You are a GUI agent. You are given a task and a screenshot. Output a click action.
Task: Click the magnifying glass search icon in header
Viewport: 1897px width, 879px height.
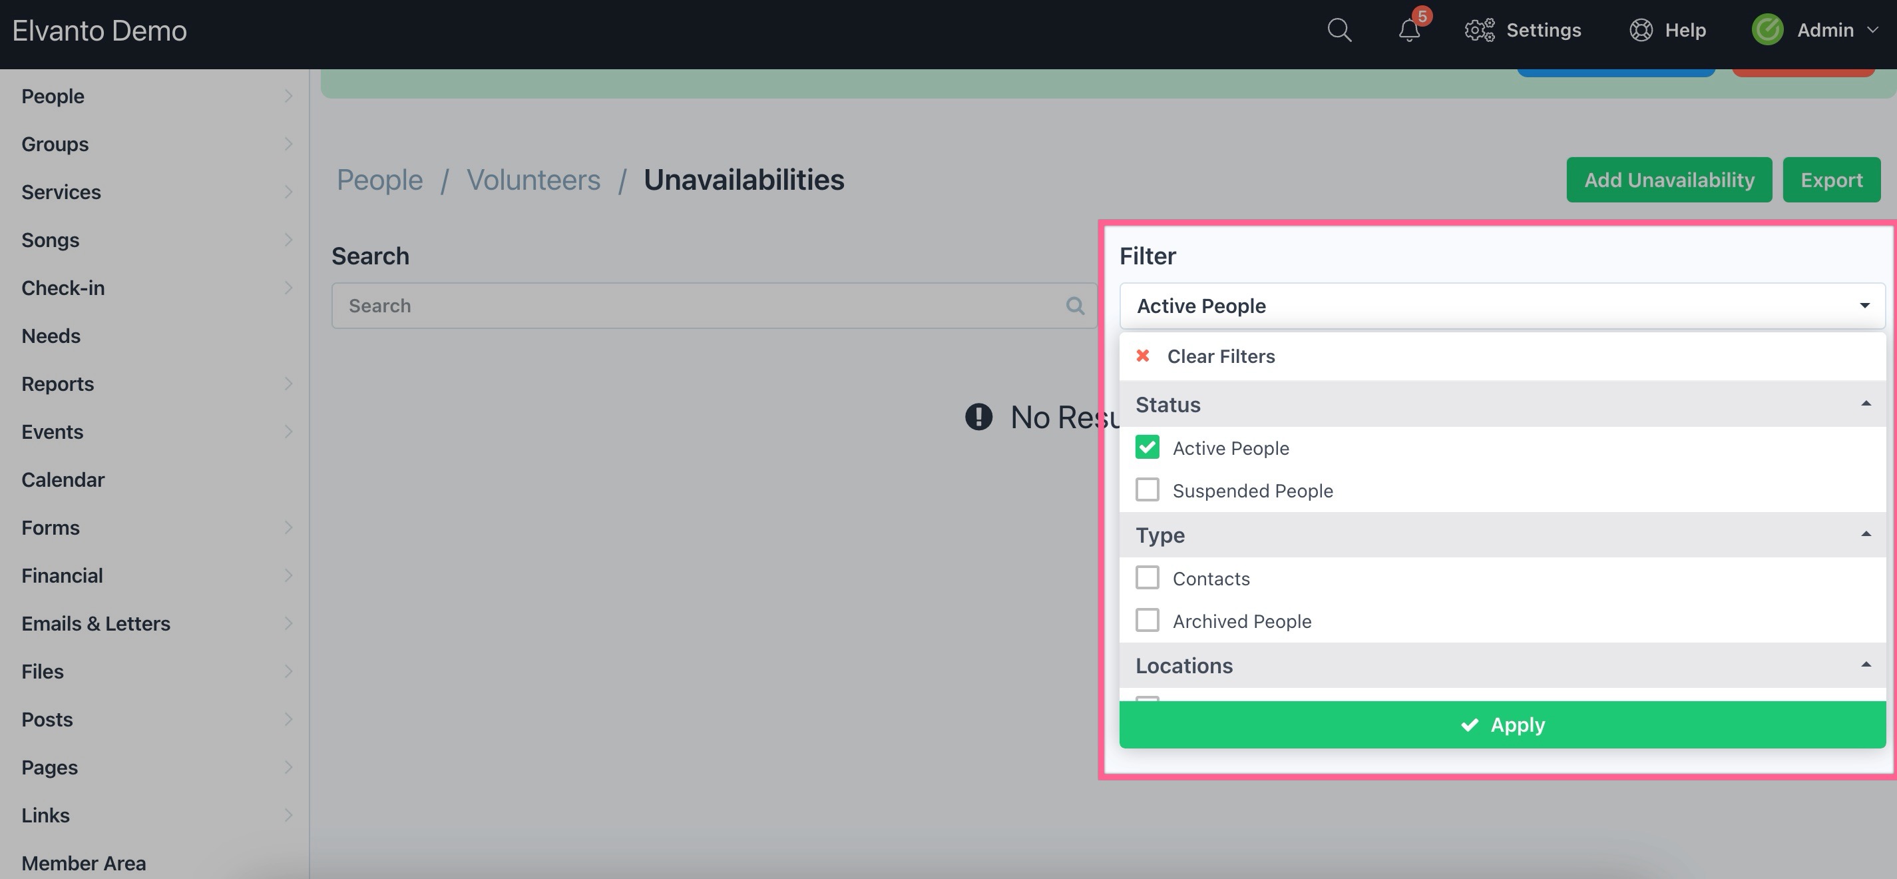tap(1339, 30)
